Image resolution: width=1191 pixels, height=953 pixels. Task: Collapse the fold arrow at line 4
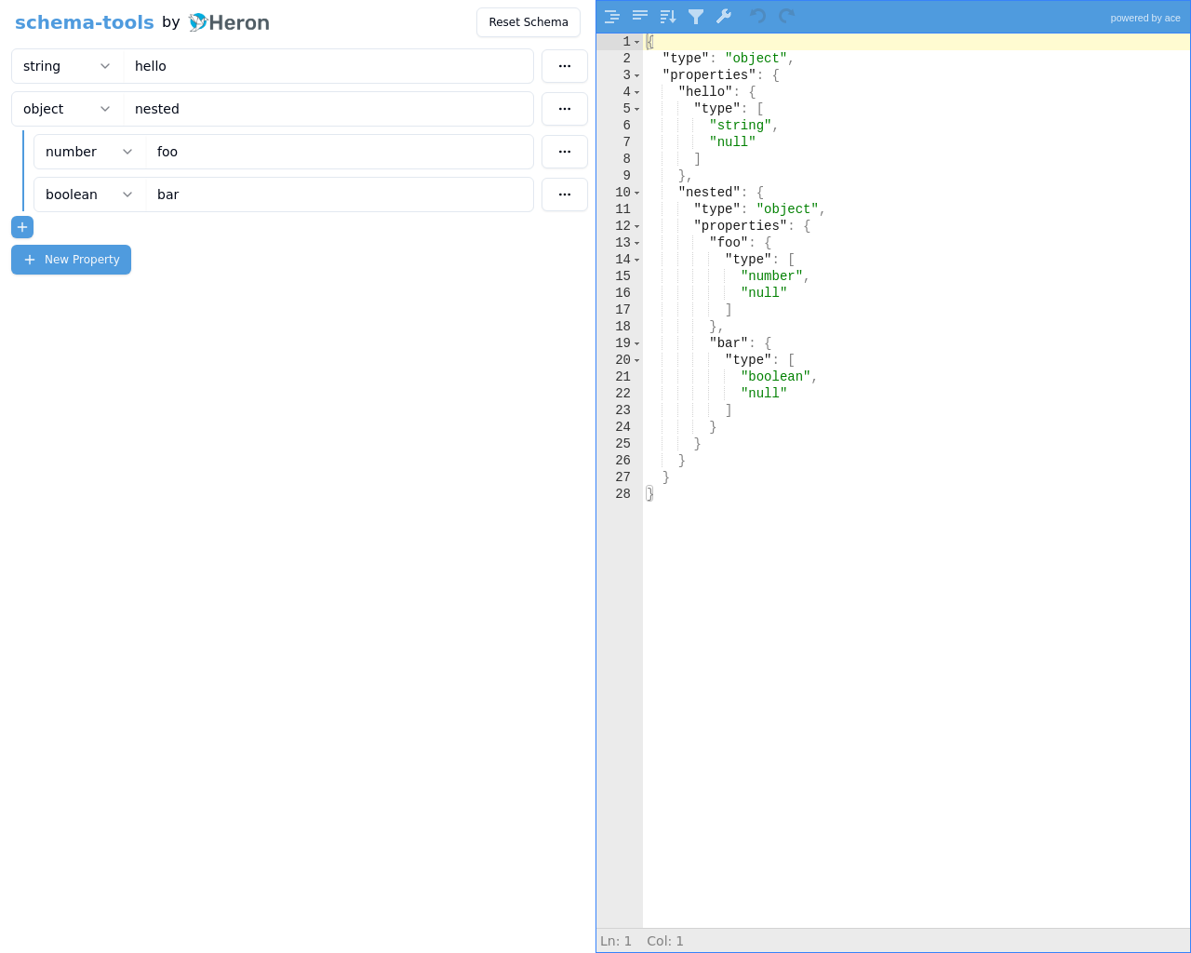pos(637,92)
